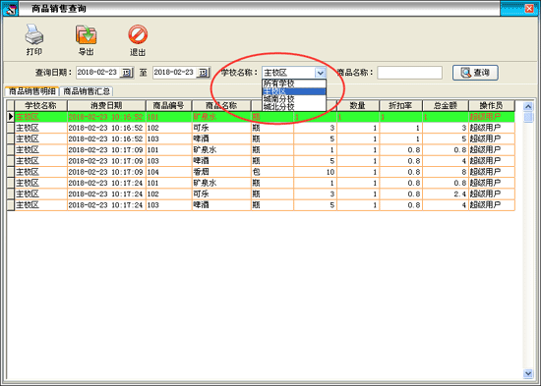Click the 总金额 column header
This screenshot has height=386, width=541.
click(446, 105)
